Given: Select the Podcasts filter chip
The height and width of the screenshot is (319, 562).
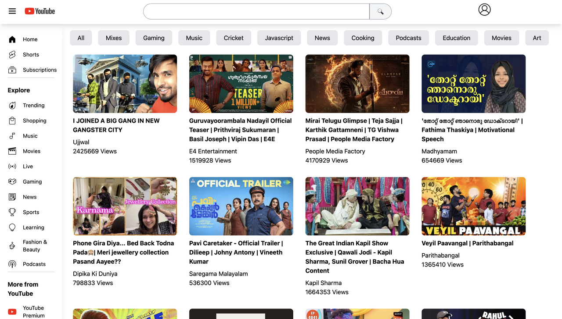Looking at the screenshot, I should 408,38.
